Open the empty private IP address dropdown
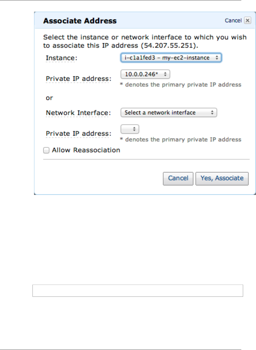256x350 pixels. (130, 129)
